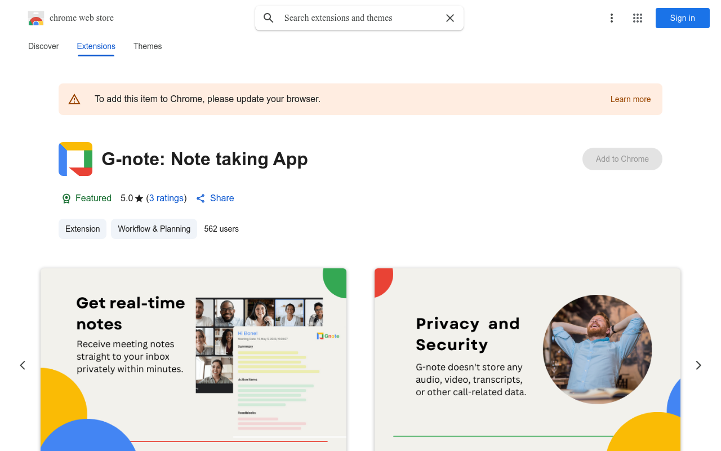The image size is (721, 451).
Task: Open the Workflow & Planning category
Action: [x=154, y=229]
